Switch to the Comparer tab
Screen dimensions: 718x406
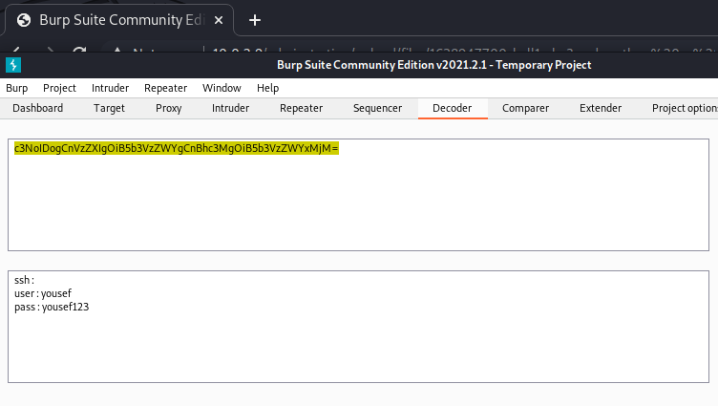[x=526, y=108]
